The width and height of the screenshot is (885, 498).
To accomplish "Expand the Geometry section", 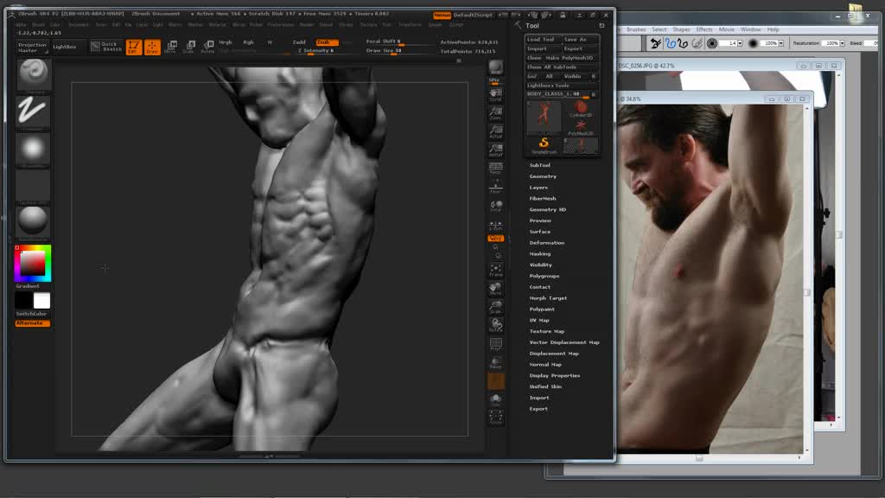I will point(543,176).
